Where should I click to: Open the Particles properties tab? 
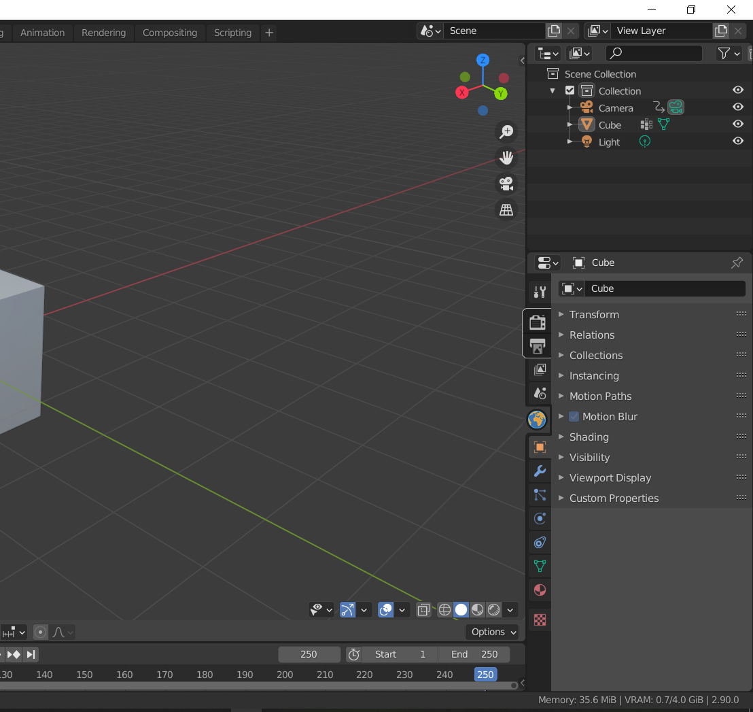540,495
